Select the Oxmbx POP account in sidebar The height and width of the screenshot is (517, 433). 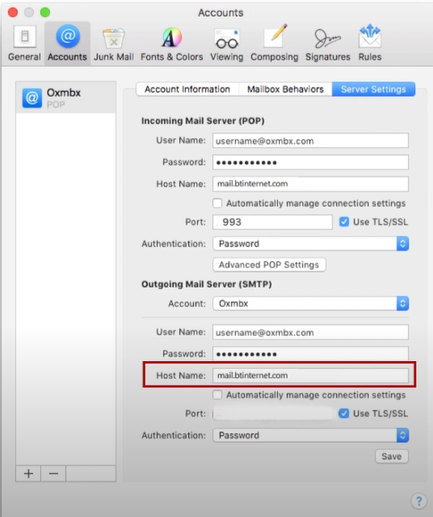click(x=66, y=98)
